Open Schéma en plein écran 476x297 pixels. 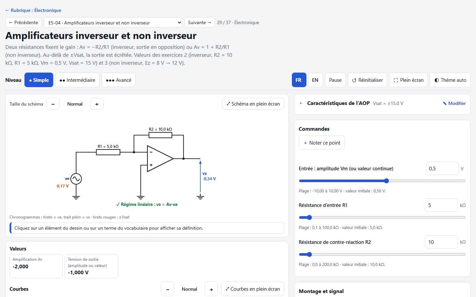coord(253,104)
